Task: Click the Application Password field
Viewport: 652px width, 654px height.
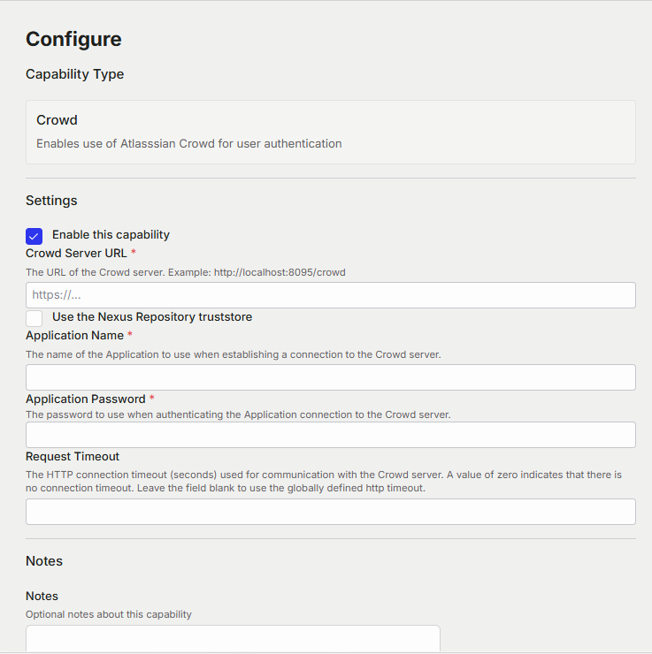Action: [x=331, y=435]
